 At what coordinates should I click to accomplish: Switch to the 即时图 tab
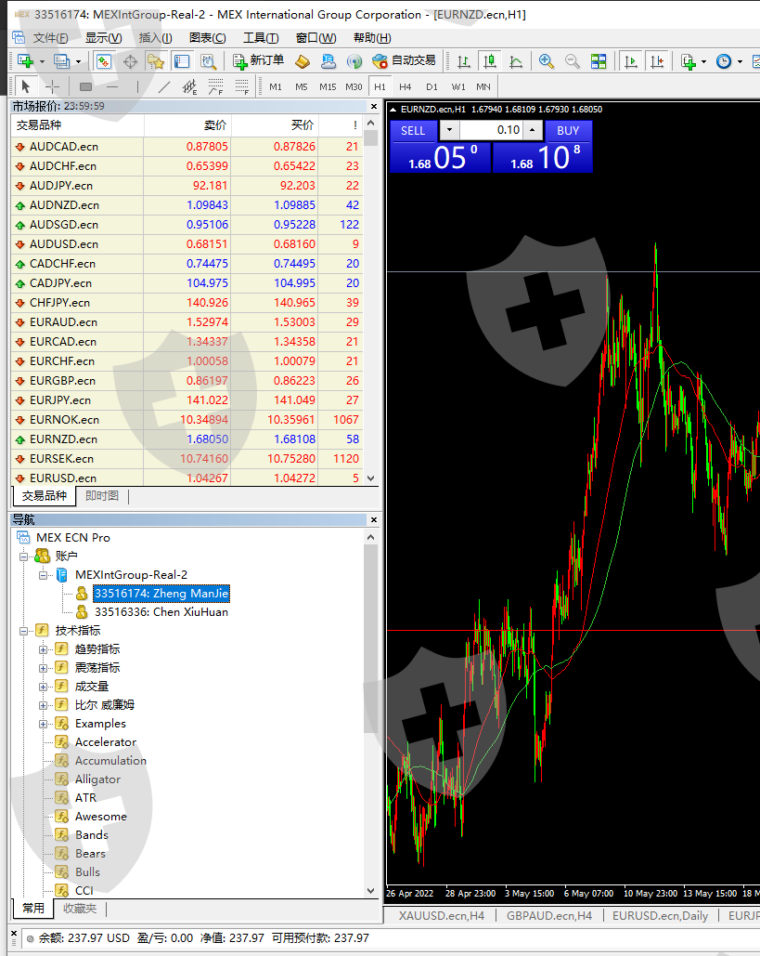(x=102, y=496)
